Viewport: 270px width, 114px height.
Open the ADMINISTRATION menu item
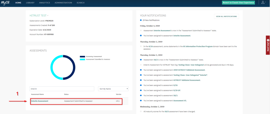63,3
